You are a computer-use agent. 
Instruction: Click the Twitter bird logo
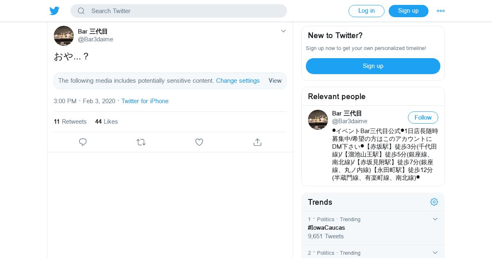coord(55,11)
